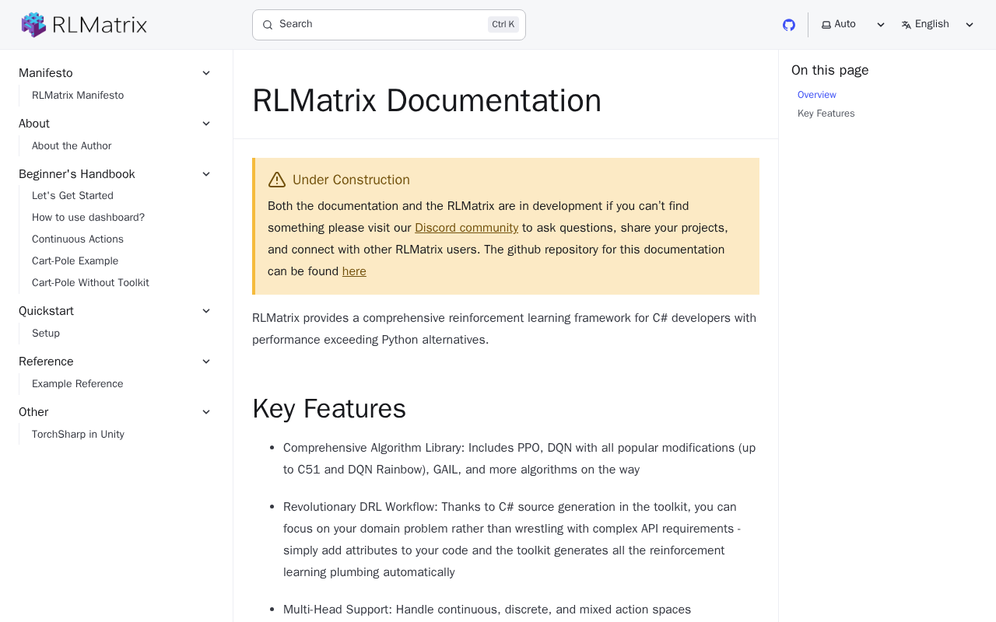Focus the Search input field
Screen dimensions: 996x622
(389, 25)
